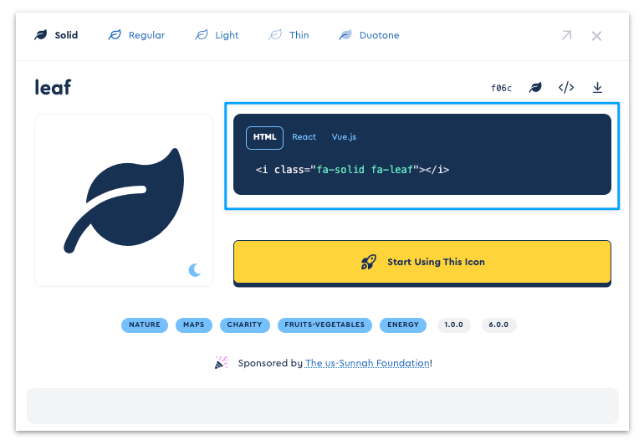Click Start Using This Icon button
Screen dimensions: 644x445
click(422, 262)
